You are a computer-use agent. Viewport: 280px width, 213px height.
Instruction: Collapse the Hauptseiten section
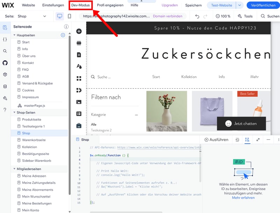14,35
